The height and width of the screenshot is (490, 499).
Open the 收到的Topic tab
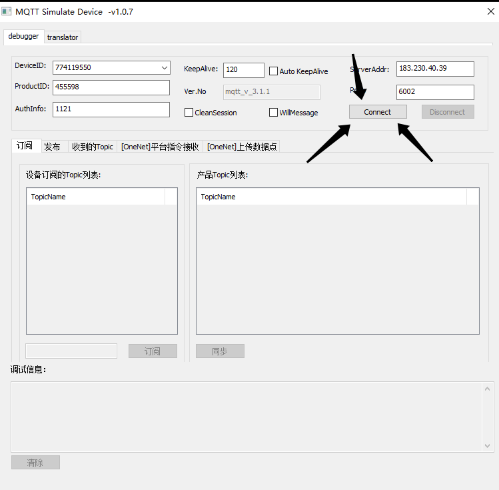click(x=93, y=147)
